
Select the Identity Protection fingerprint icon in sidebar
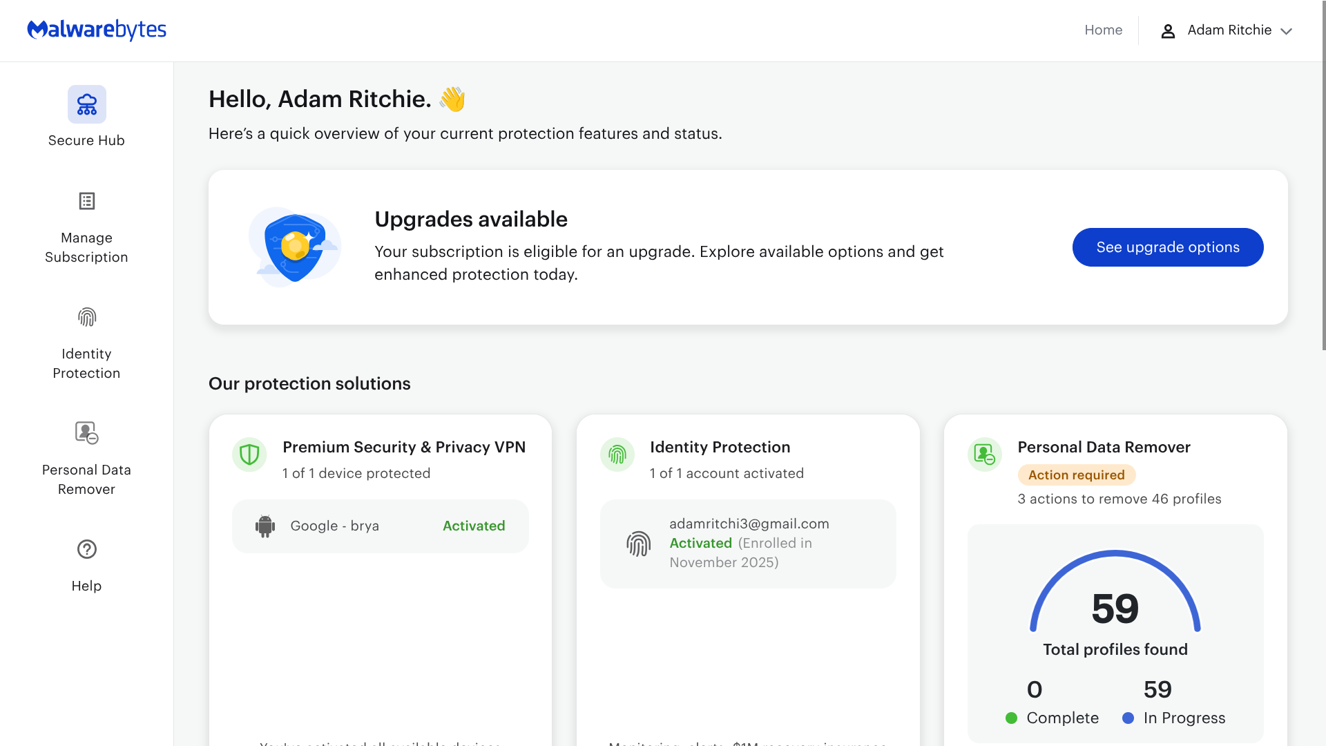(x=87, y=317)
